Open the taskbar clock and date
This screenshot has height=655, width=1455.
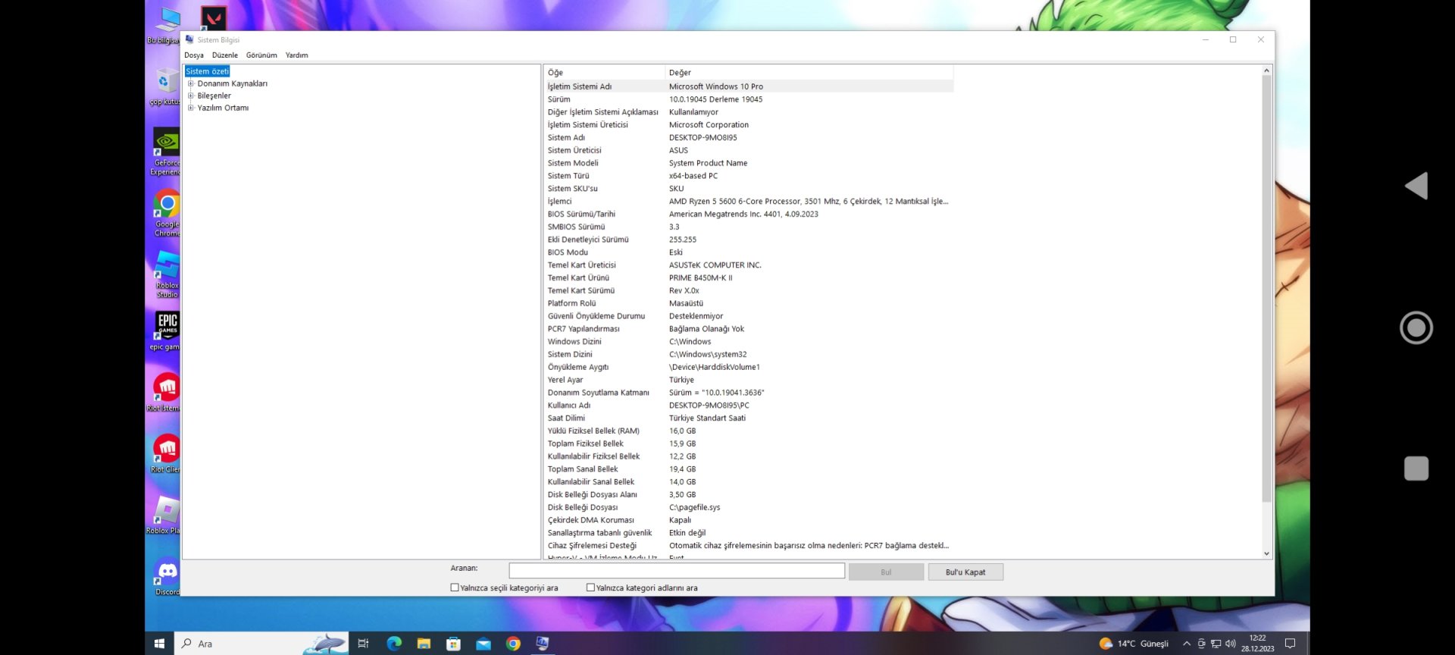(x=1257, y=644)
